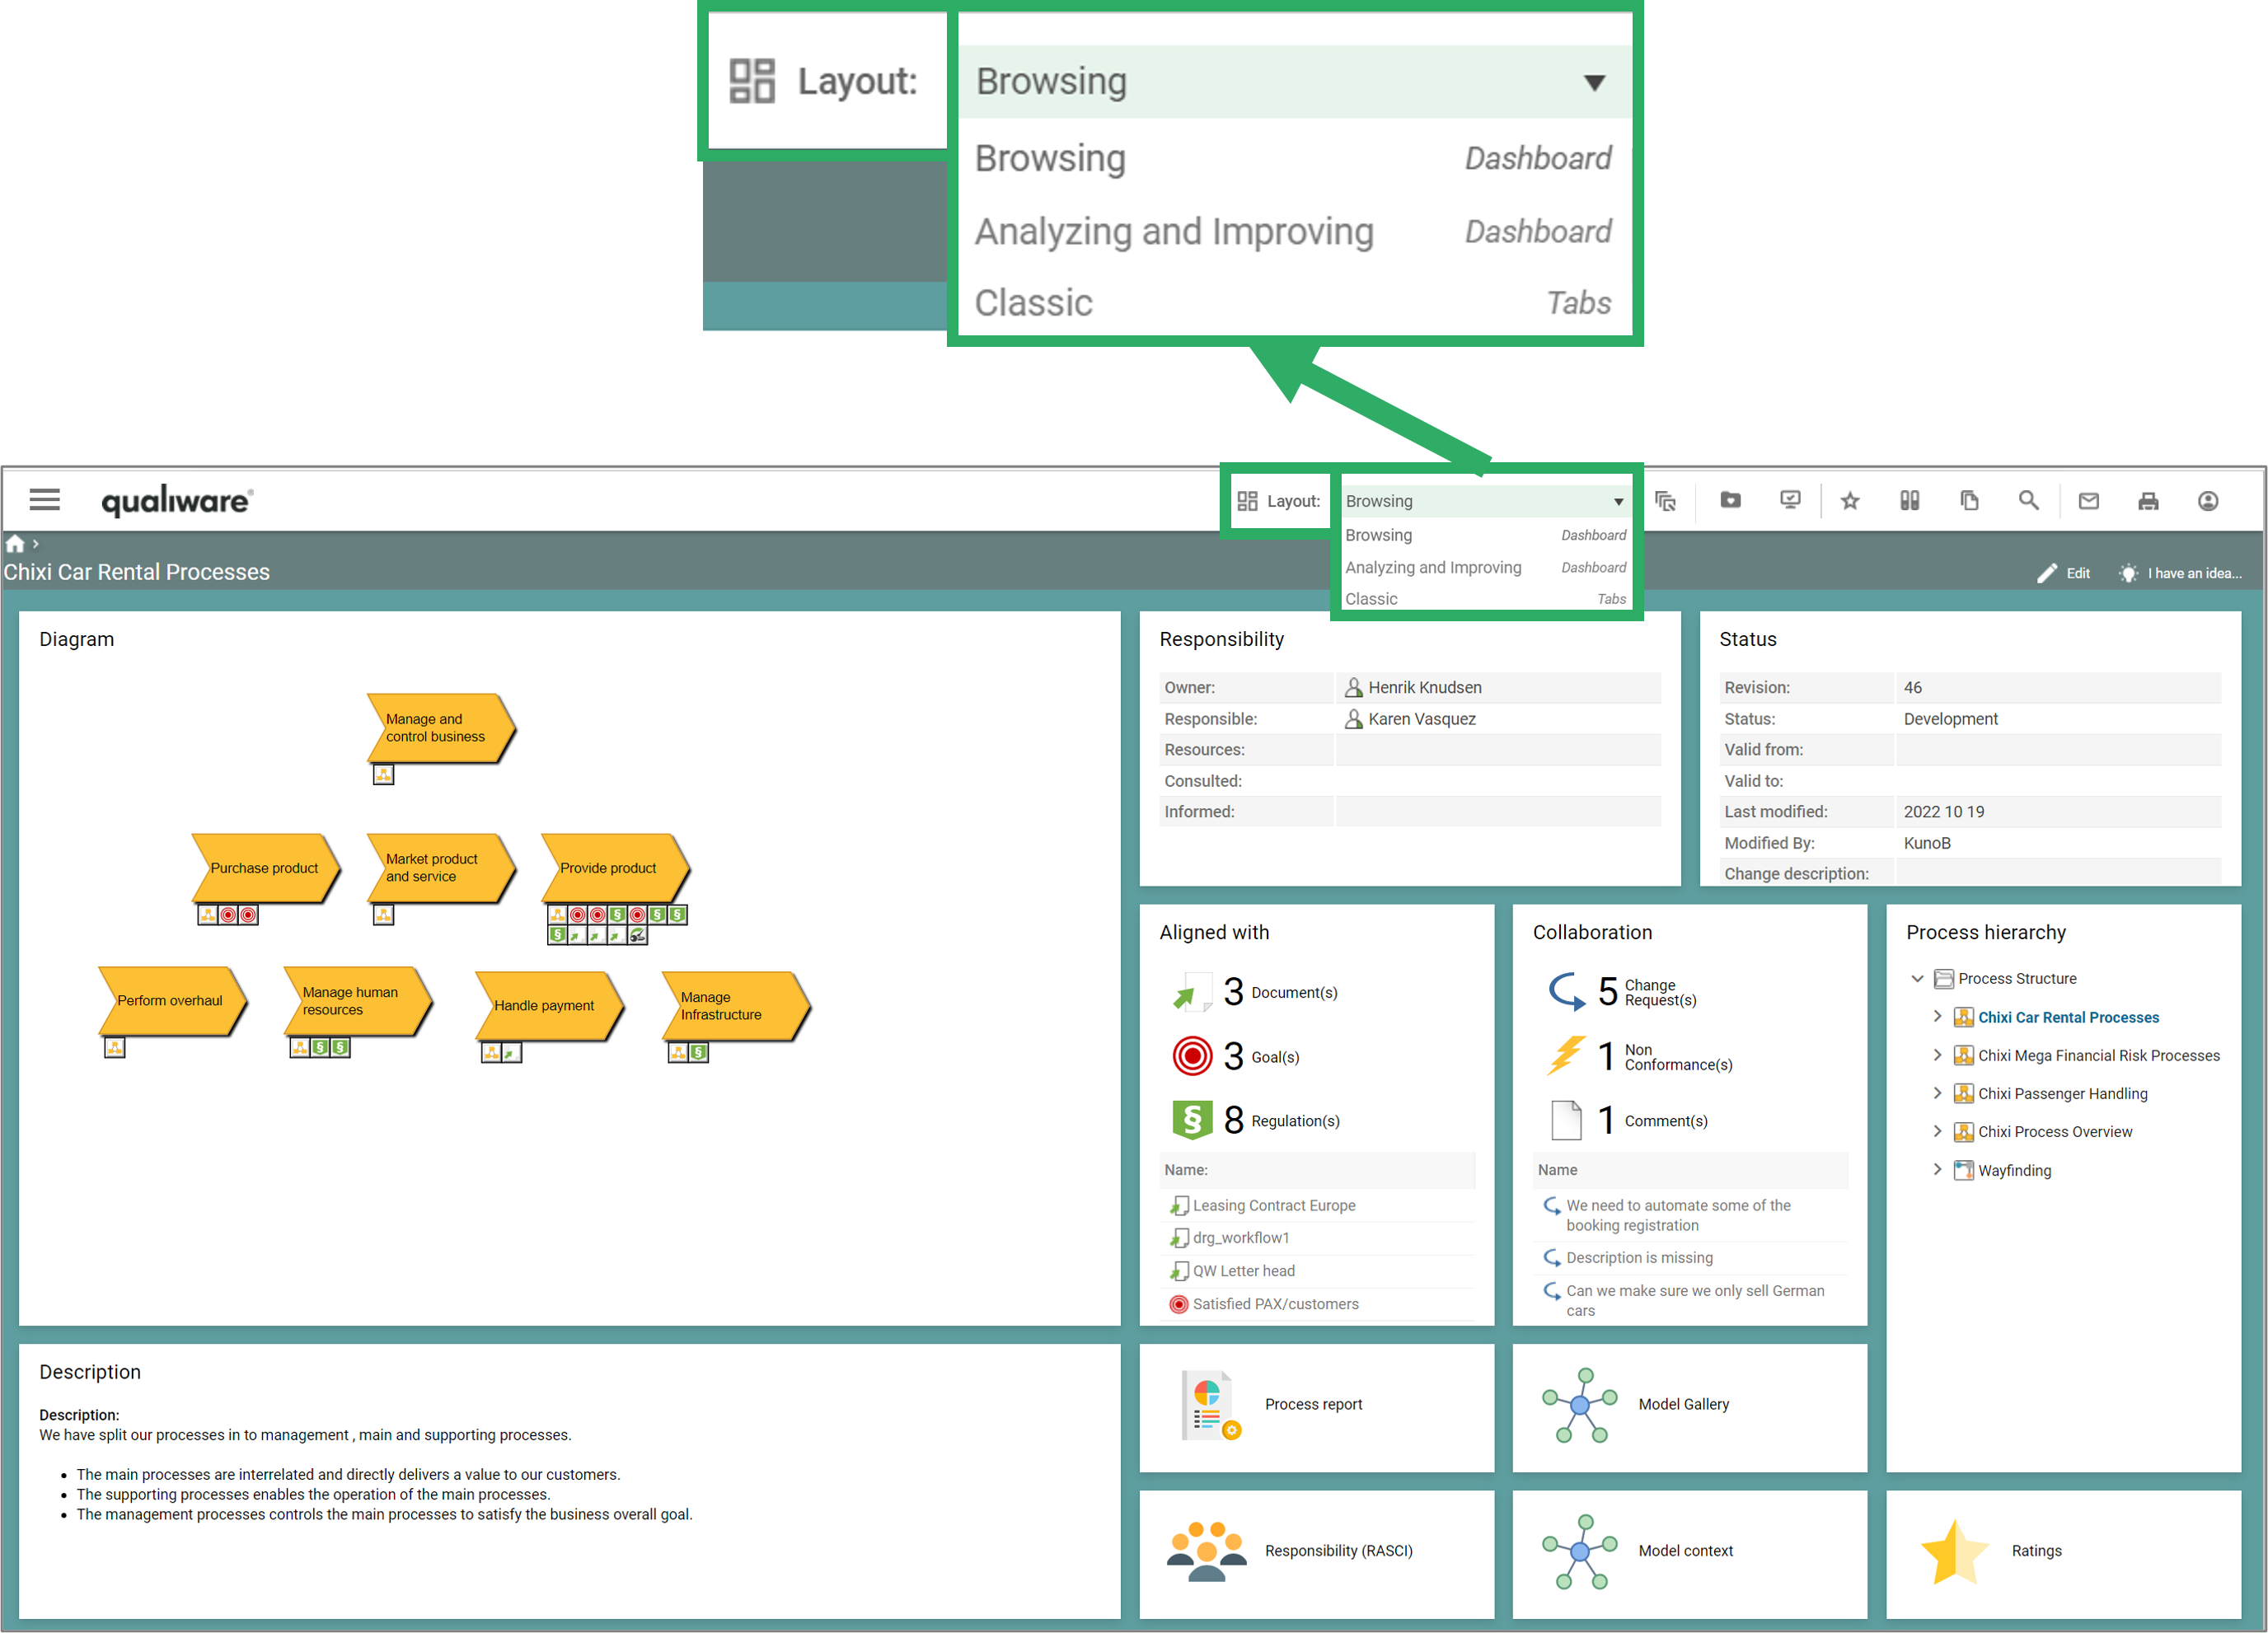Viewport: 2268px width, 1633px height.
Task: Open responsible person Karen Vasquez
Action: 1409,719
